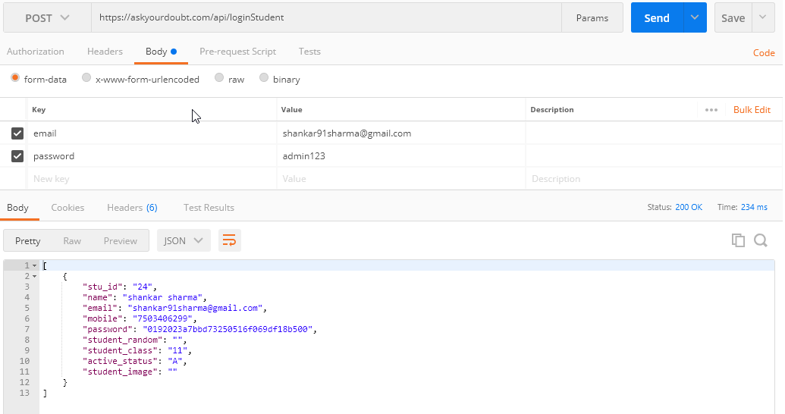Open the request Body tab
The width and height of the screenshot is (785, 414).
pyautogui.click(x=161, y=52)
